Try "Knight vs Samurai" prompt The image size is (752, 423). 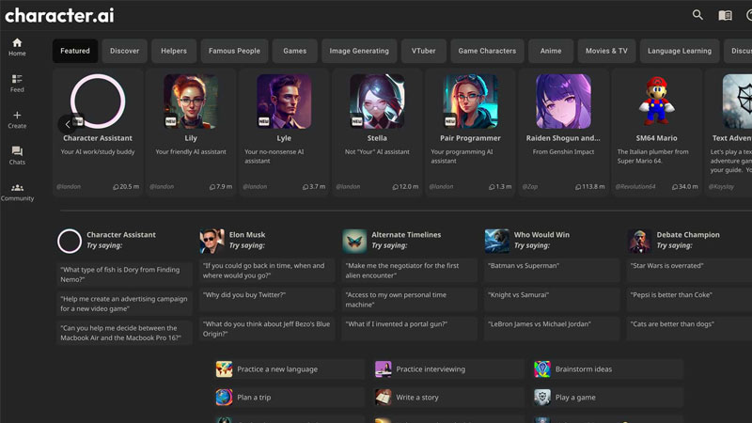click(552, 300)
